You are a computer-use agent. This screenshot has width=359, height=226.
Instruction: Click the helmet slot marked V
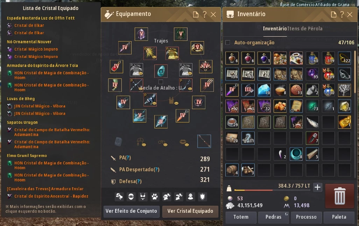[x=141, y=34]
